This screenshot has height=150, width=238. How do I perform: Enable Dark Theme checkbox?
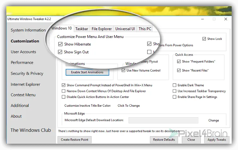click(175, 85)
